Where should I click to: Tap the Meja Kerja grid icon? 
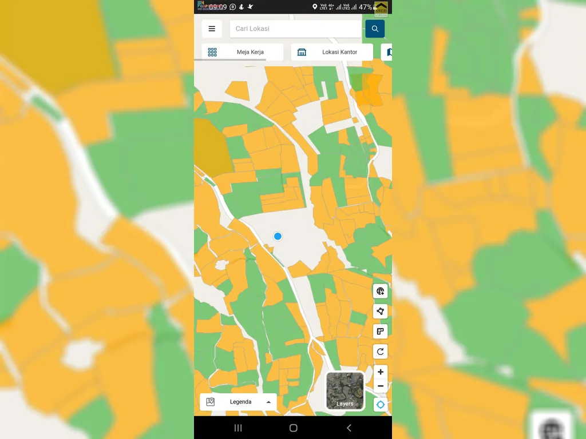pos(213,51)
